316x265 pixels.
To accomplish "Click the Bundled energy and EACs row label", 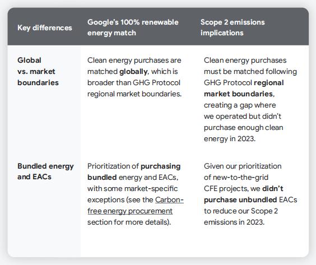I will point(45,171).
